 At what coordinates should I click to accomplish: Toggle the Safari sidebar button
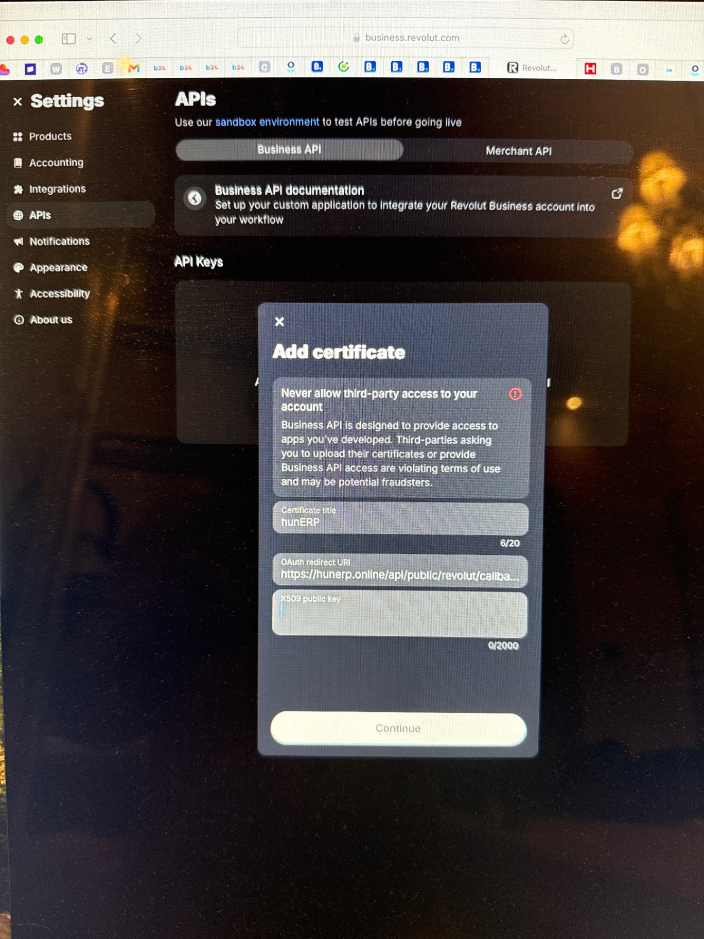coord(69,39)
